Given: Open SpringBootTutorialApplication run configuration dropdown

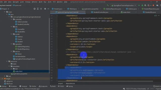Looking at the screenshot, I should click(124, 5).
